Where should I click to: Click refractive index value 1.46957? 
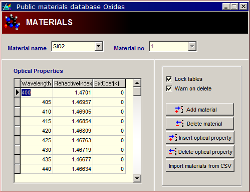[73, 102]
